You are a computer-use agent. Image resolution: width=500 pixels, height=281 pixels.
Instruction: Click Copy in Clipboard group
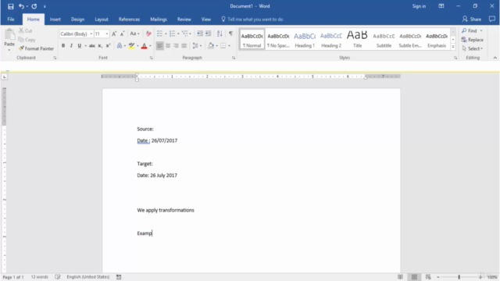pos(27,40)
